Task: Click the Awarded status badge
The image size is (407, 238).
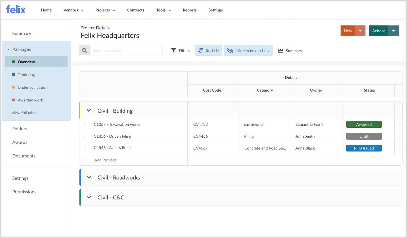Action: pyautogui.click(x=364, y=124)
